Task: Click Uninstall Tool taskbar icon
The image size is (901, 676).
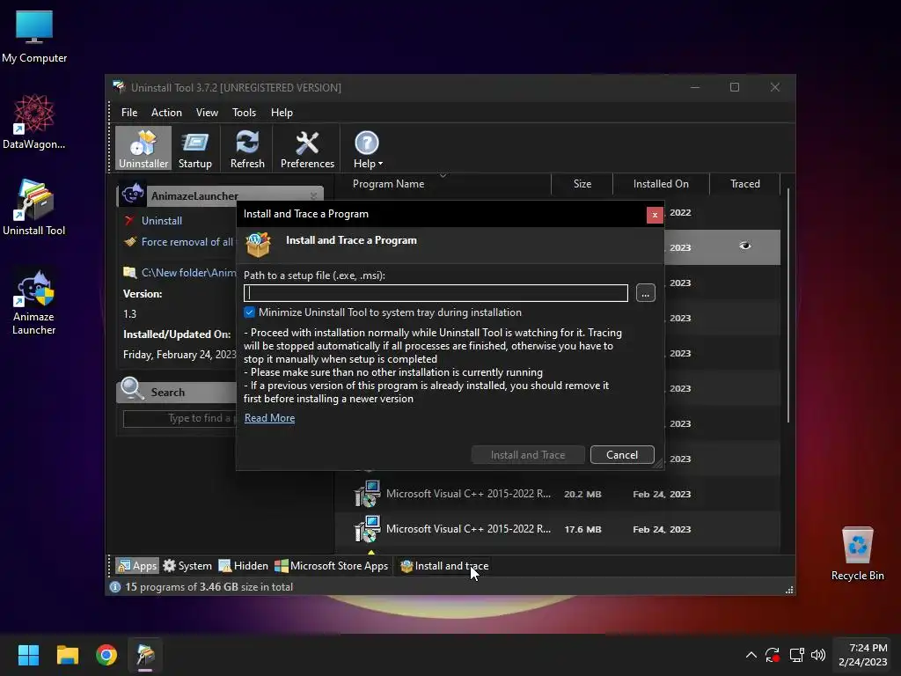Action: (x=145, y=655)
